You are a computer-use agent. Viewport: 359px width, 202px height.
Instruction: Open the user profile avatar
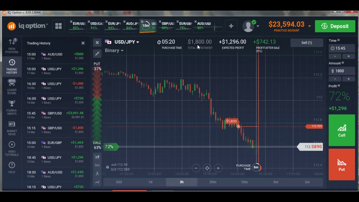click(248, 26)
